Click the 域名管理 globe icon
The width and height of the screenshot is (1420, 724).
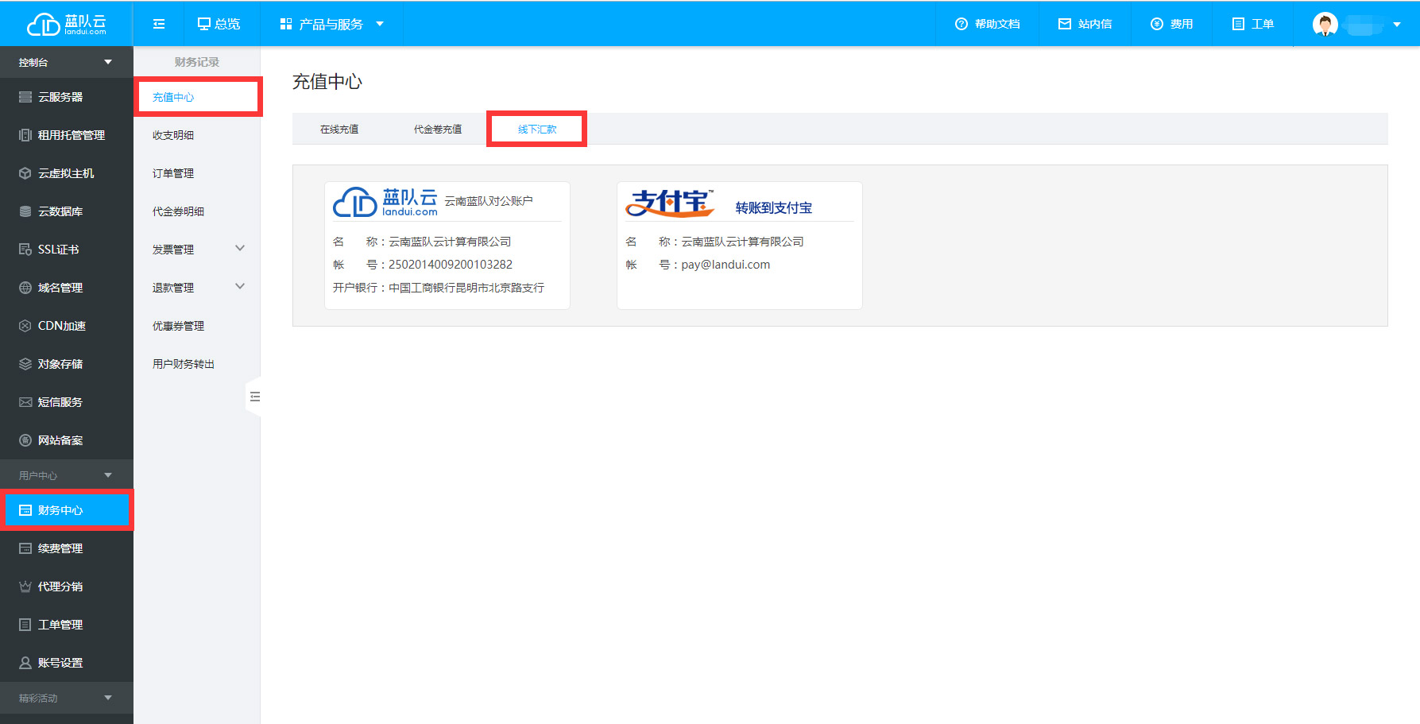tap(25, 288)
